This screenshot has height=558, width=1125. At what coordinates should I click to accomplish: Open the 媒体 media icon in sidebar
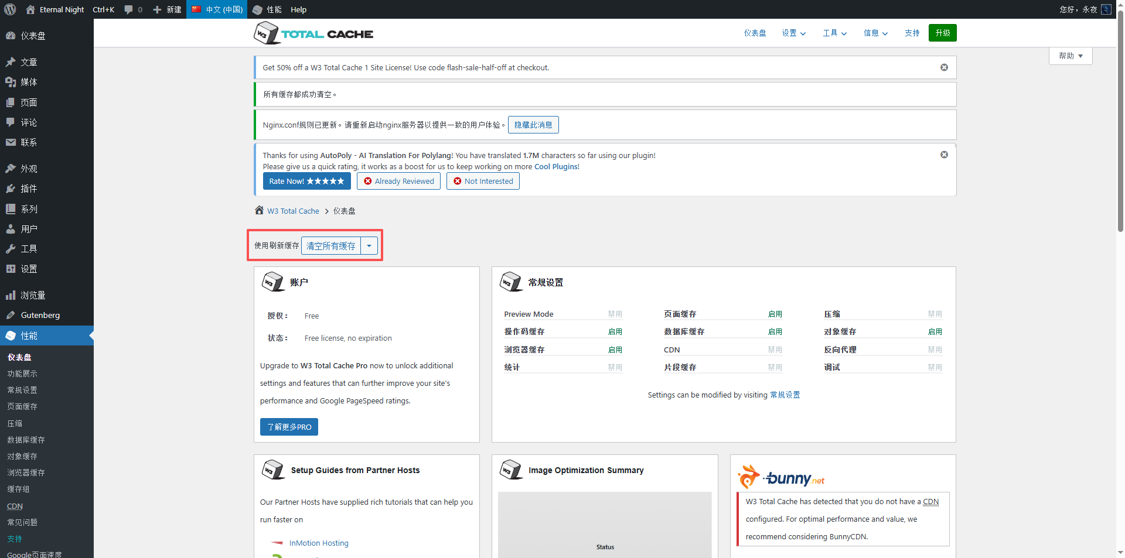(x=11, y=82)
